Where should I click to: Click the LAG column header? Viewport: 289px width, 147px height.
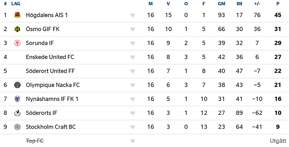(x=16, y=4)
